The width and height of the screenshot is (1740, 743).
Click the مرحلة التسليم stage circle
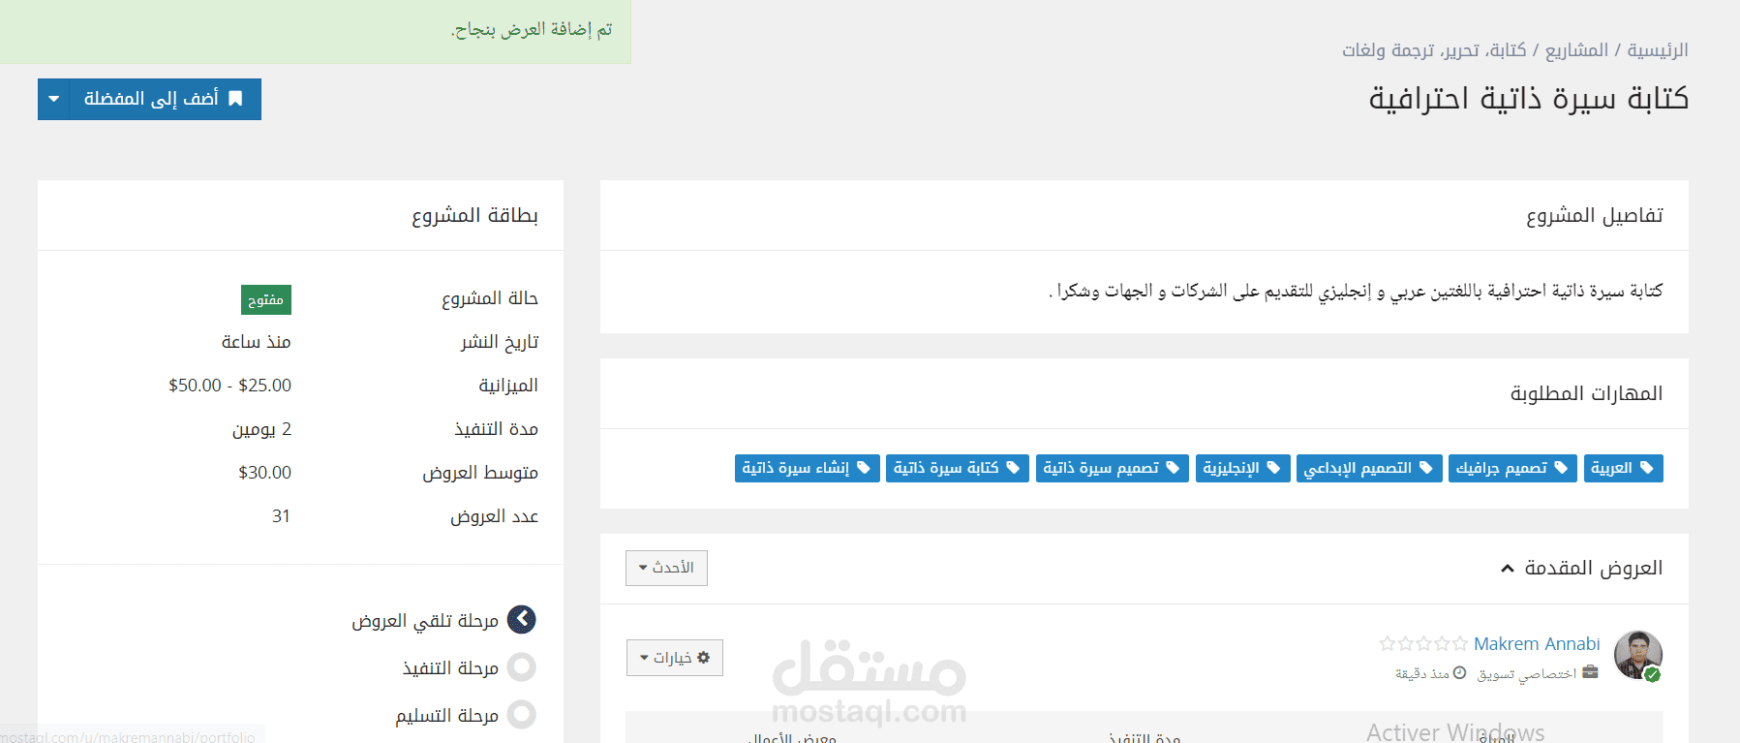pyautogui.click(x=522, y=715)
